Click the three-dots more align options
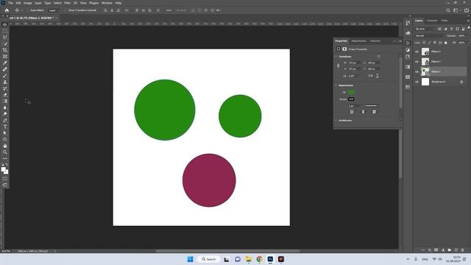 coord(169,10)
